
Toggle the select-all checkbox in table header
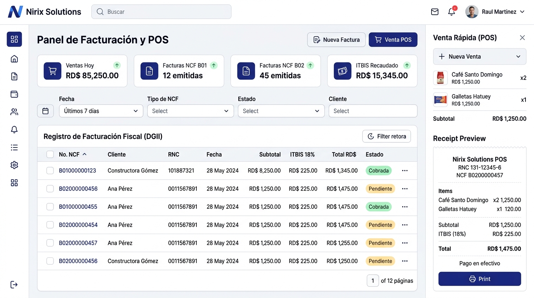(x=50, y=154)
